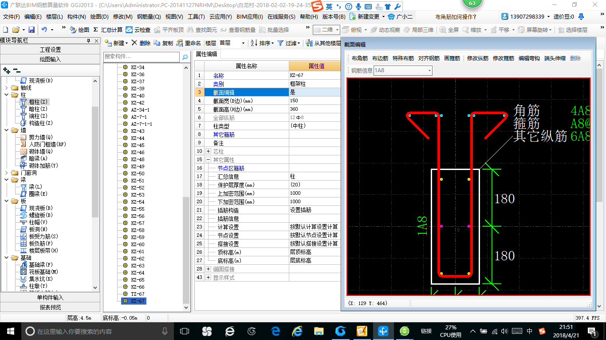
Task: Click the 报表预览 button
Action: 50,307
